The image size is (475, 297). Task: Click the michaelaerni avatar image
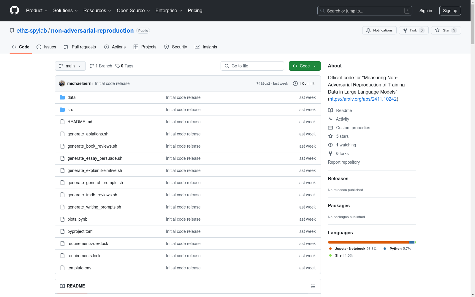point(62,83)
